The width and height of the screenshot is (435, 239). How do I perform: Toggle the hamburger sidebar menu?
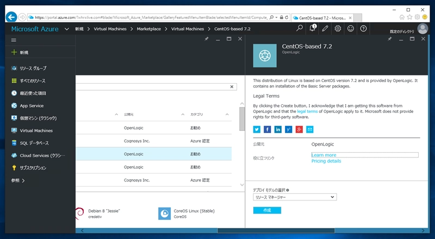14,40
